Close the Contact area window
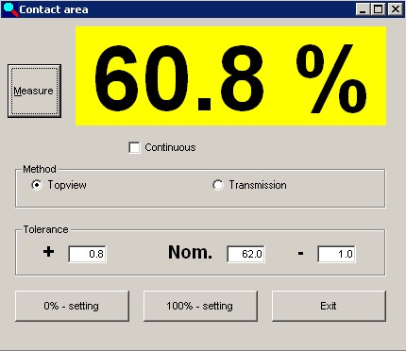The height and width of the screenshot is (351, 406). tap(396, 9)
